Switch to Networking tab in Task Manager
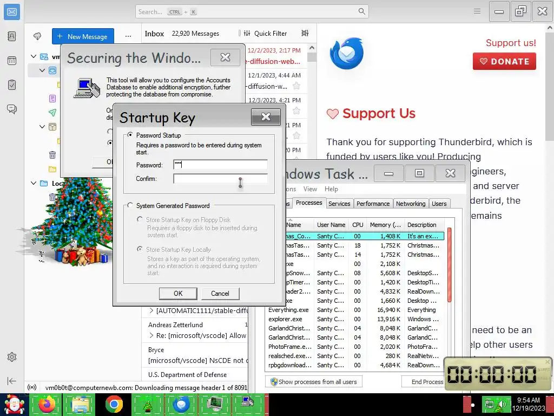The width and height of the screenshot is (554, 416). click(x=411, y=204)
